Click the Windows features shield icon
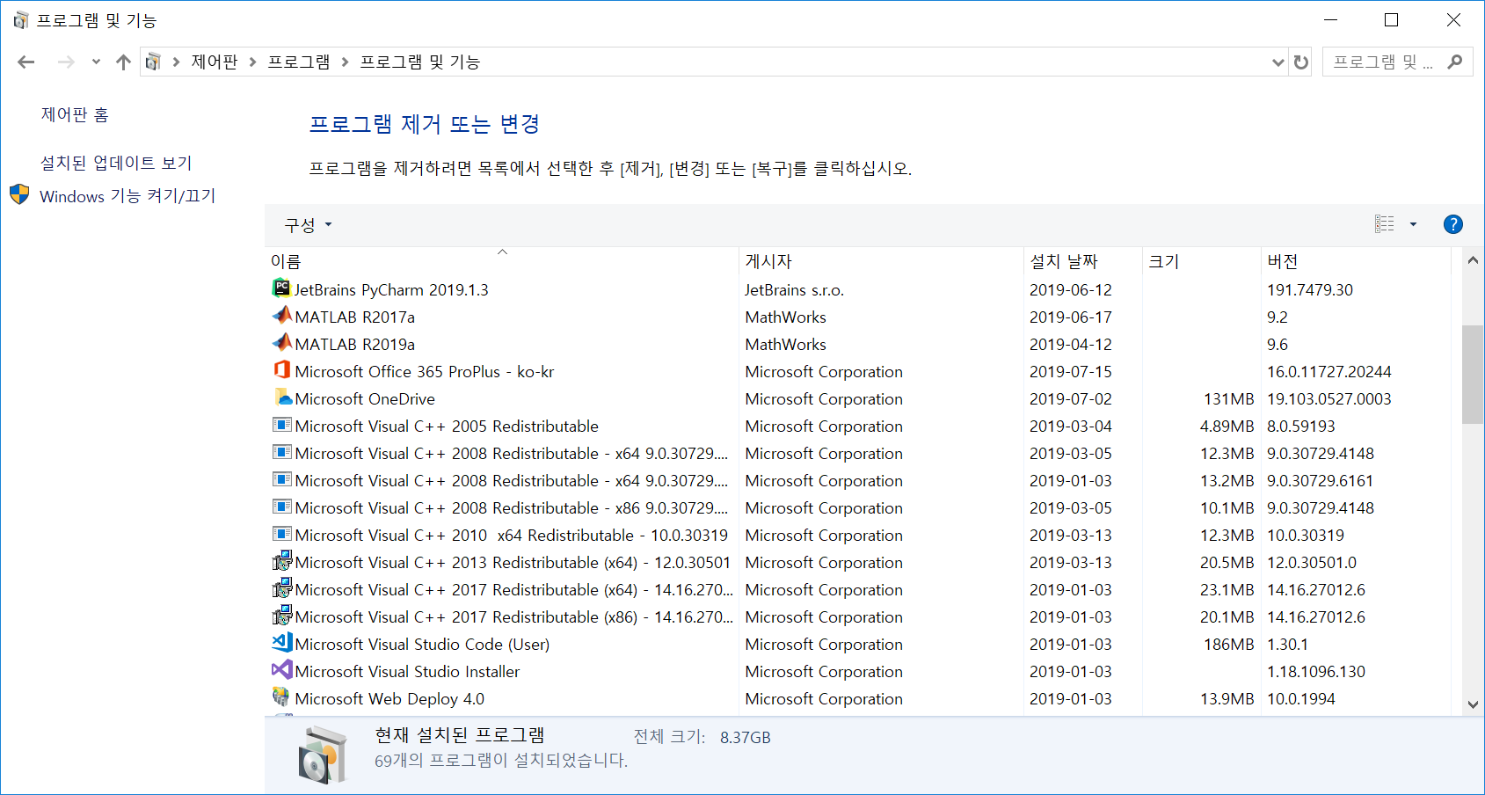This screenshot has width=1485, height=795. [19, 194]
